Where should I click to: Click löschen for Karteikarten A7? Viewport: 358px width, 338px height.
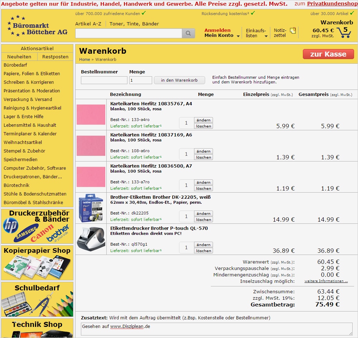coord(203,188)
